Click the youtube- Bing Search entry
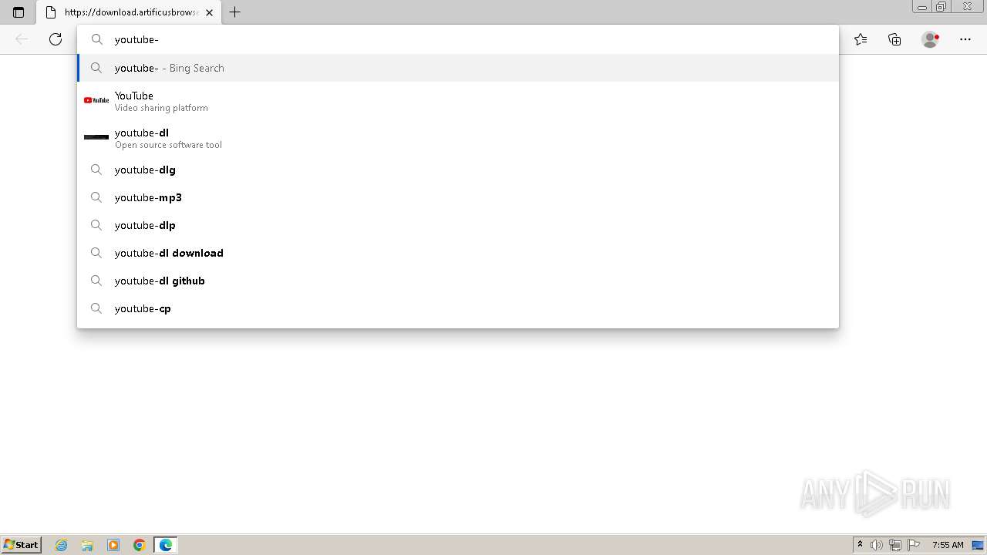987x555 pixels. pyautogui.click(x=458, y=68)
